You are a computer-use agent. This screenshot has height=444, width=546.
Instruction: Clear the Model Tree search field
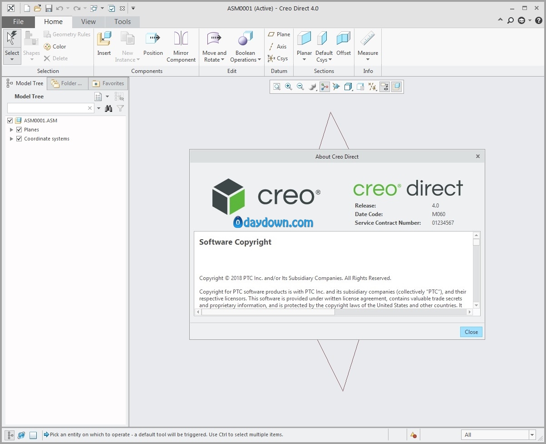pyautogui.click(x=90, y=108)
